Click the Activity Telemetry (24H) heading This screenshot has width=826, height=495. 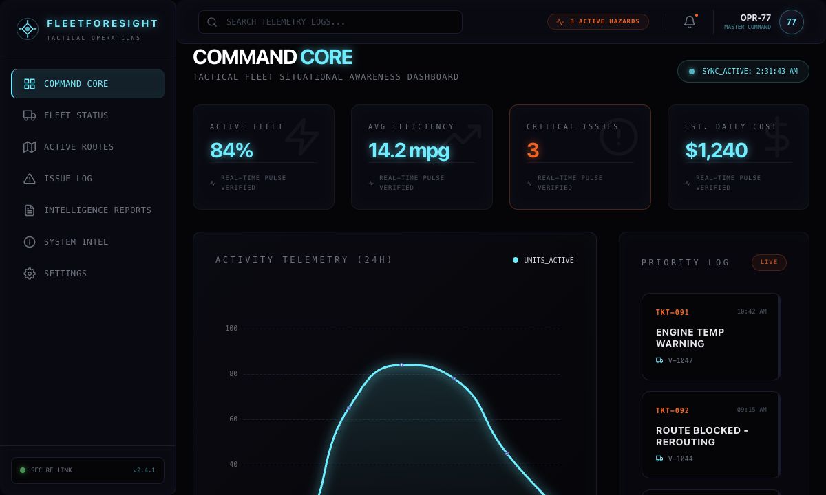304,260
